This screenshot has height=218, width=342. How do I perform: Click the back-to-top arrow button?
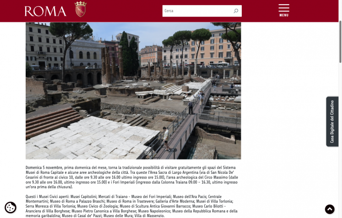330,209
